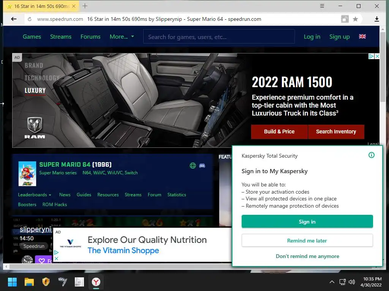Open the Windows Start menu
The image size is (389, 291).
point(12,282)
